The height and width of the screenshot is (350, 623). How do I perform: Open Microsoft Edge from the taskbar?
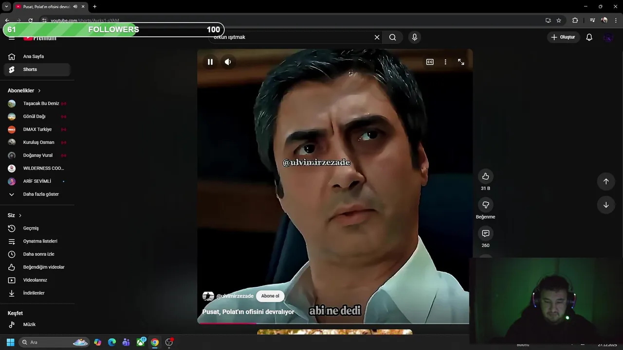coord(112,342)
